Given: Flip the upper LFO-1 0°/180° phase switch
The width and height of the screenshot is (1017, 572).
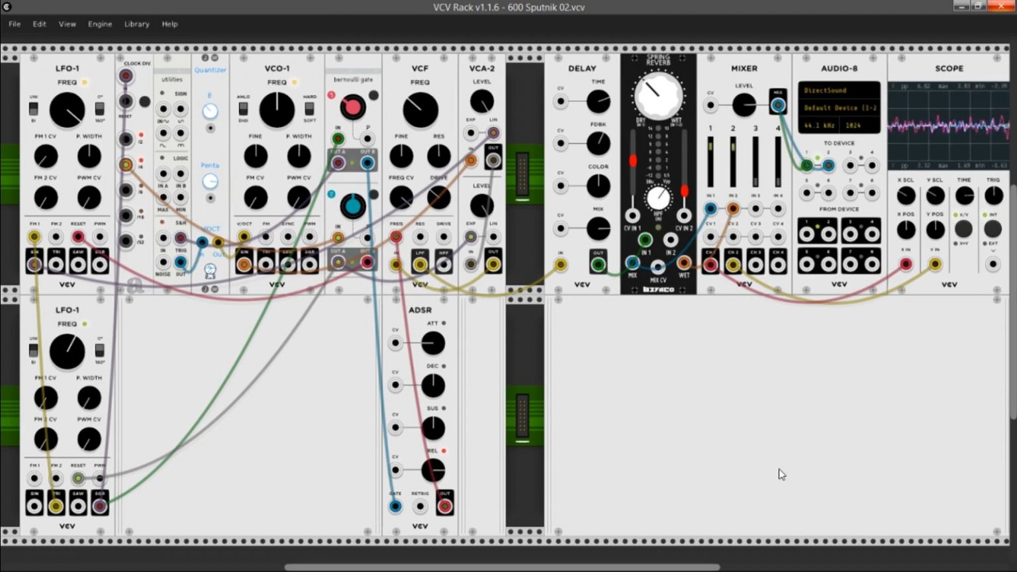Looking at the screenshot, I should (x=100, y=109).
